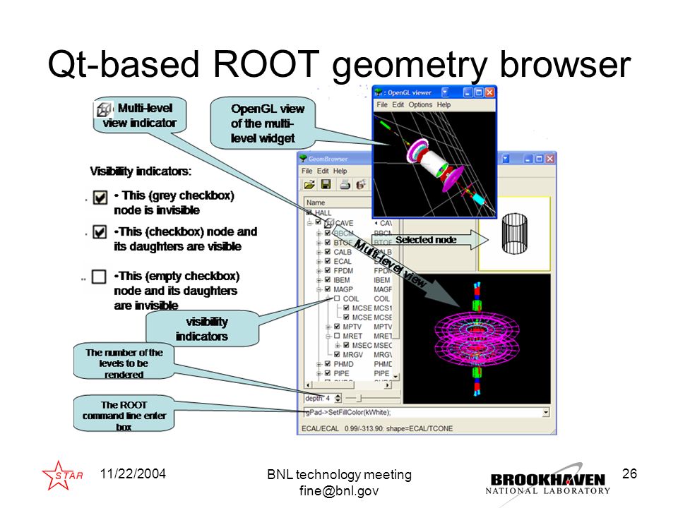Click the tree's vertical scrollbar down arrow
Image resolution: width=678 pixels, height=508 pixels.
coord(395,377)
